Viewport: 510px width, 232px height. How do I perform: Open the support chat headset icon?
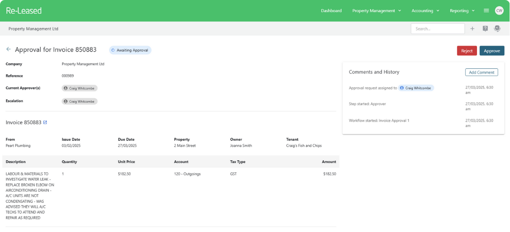(x=497, y=29)
